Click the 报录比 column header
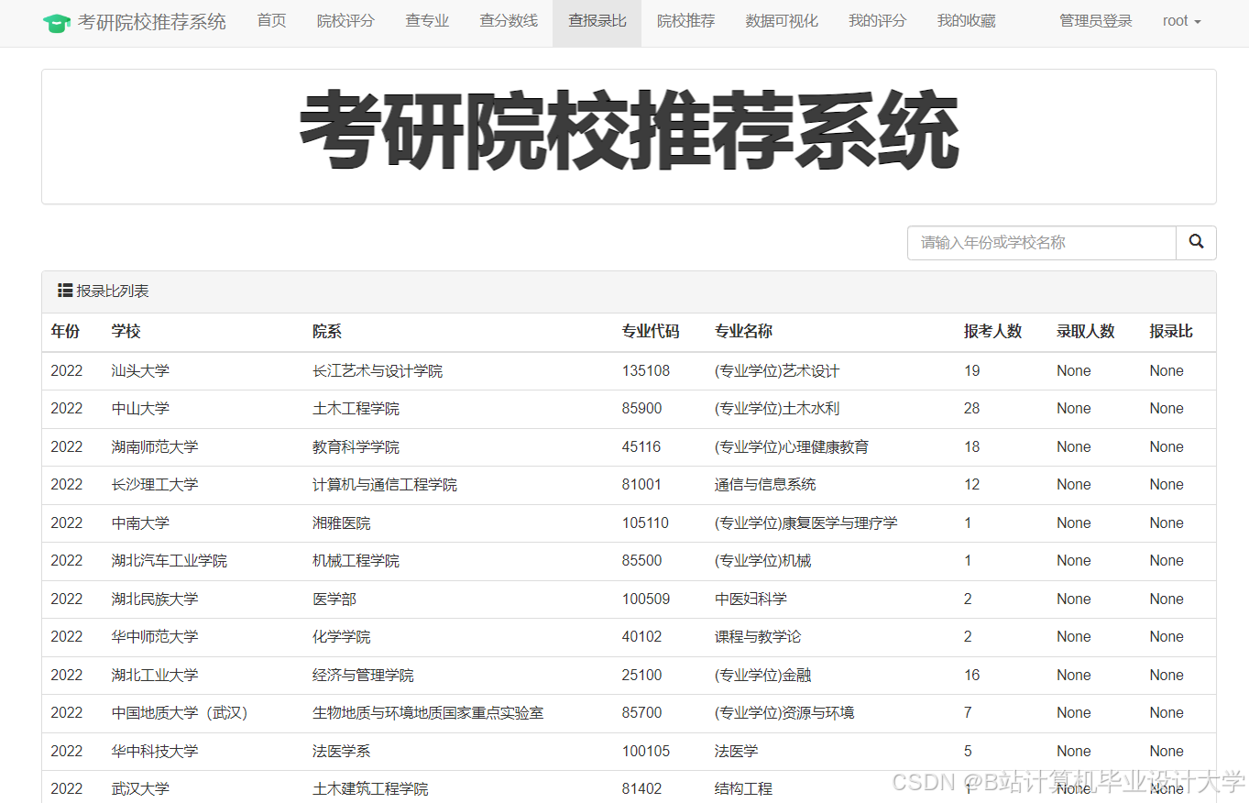Image resolution: width=1249 pixels, height=803 pixels. pyautogui.click(x=1171, y=332)
